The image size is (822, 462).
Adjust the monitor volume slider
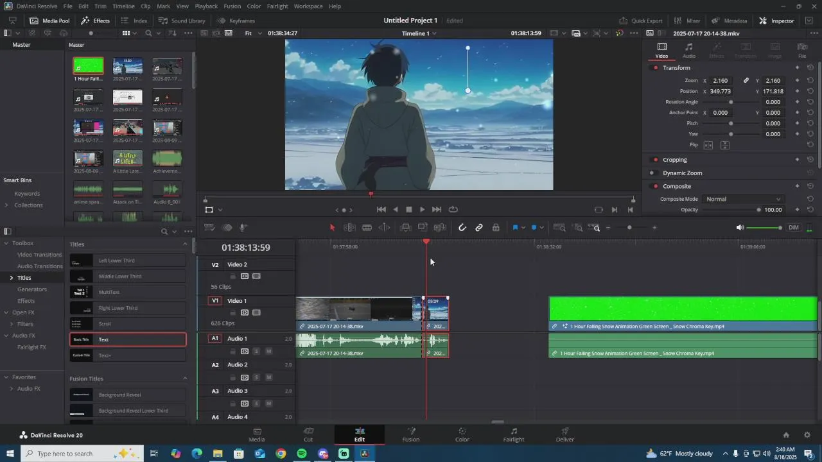[x=764, y=228]
